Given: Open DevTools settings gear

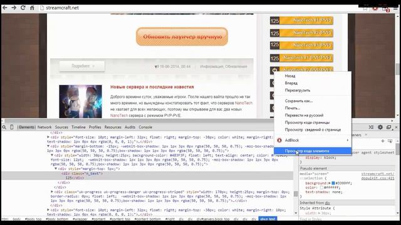Looking at the screenshot, I should [x=380, y=127].
